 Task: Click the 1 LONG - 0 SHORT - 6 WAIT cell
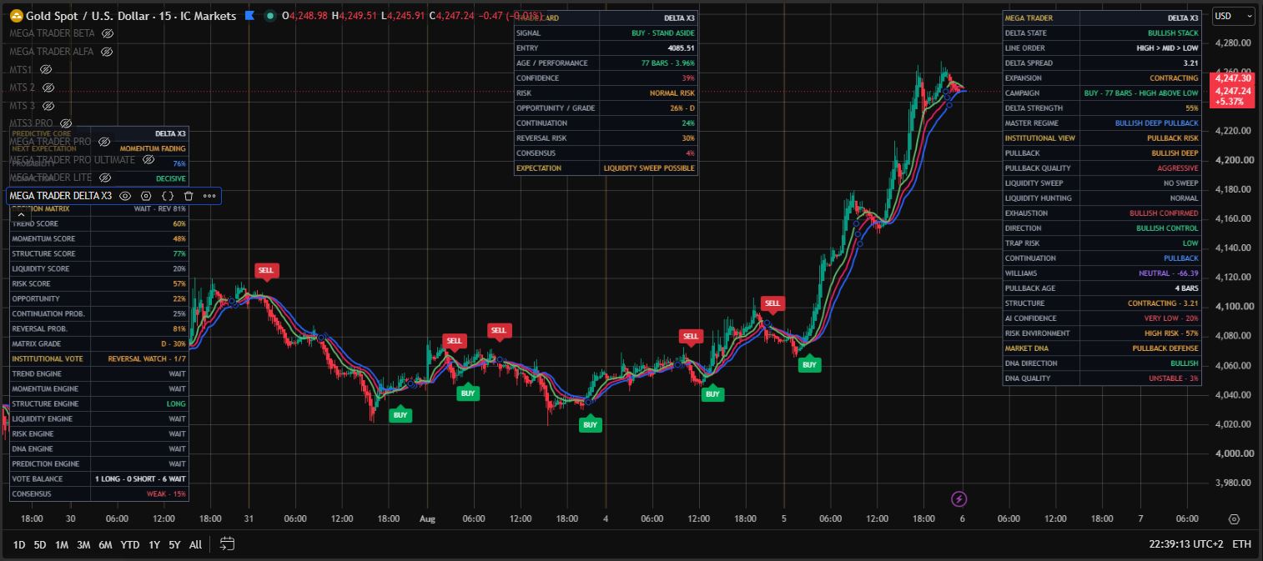click(x=140, y=478)
